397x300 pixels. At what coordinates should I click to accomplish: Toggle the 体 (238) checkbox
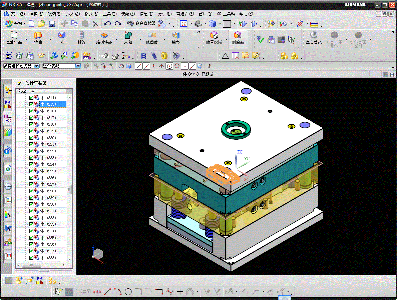click(31, 258)
